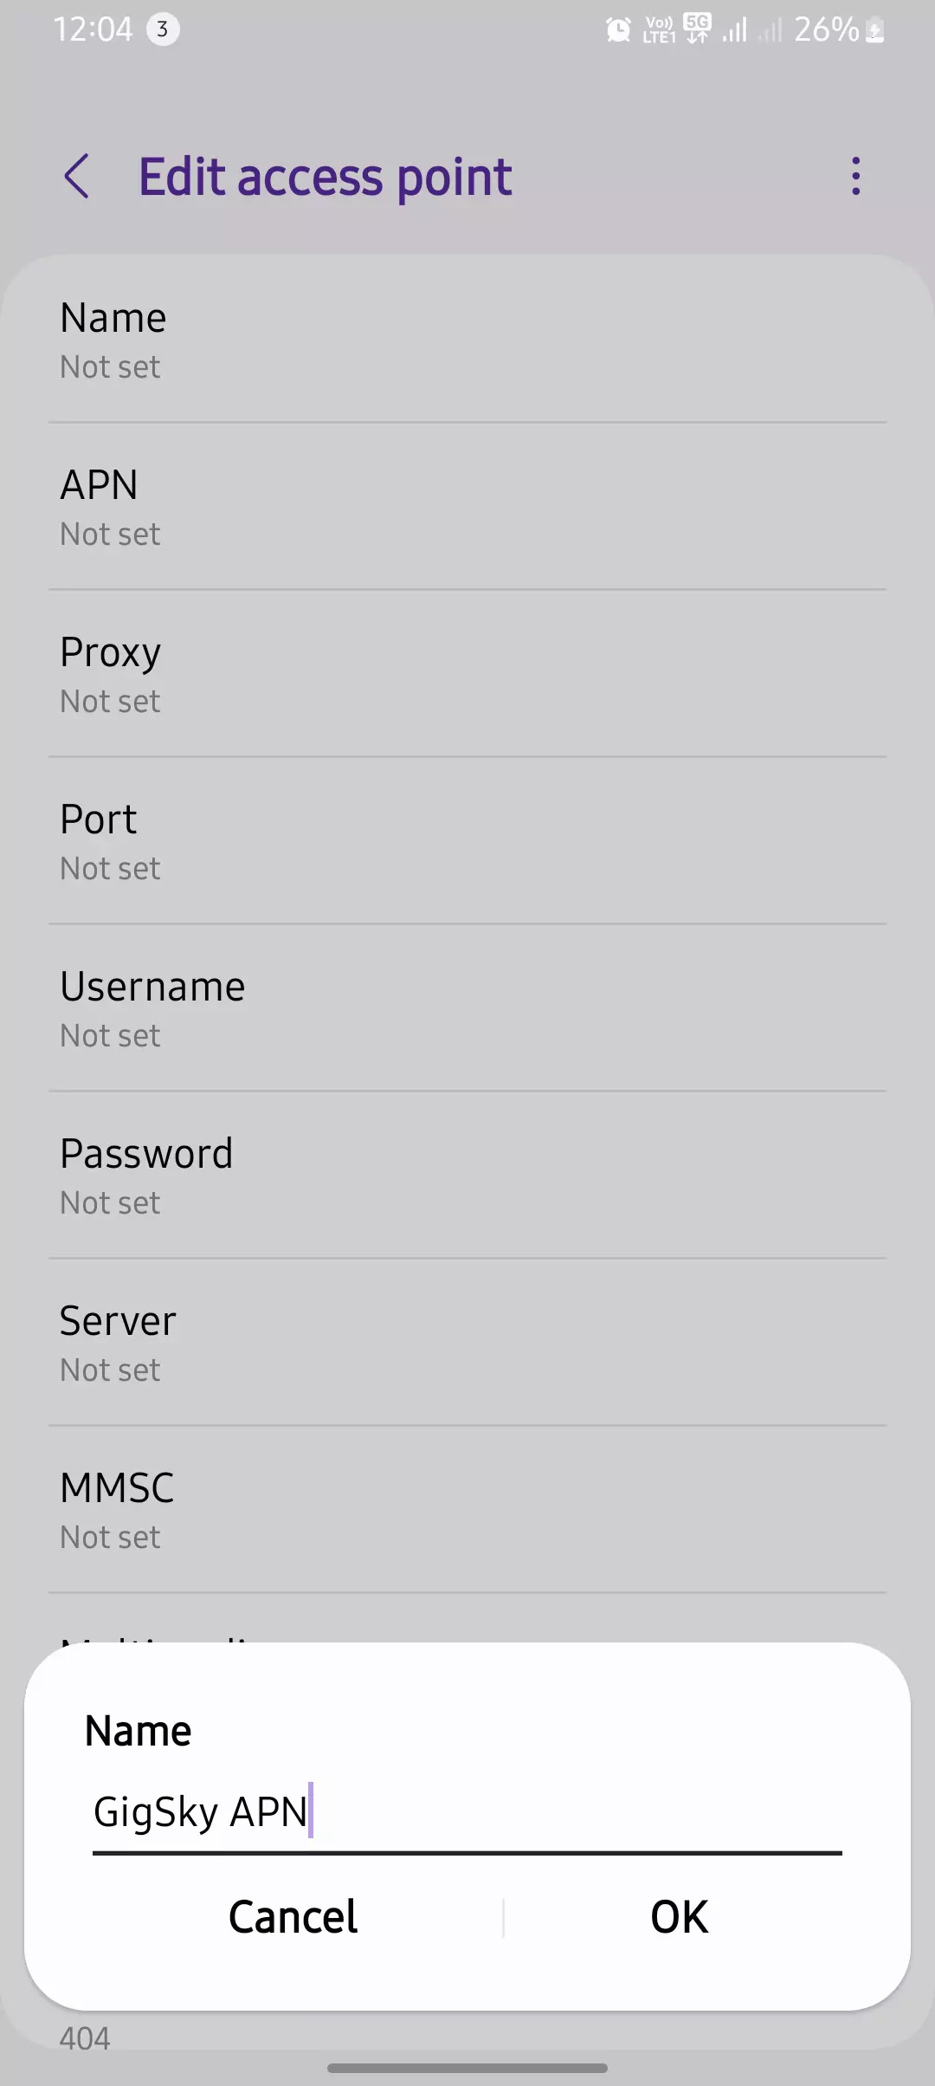This screenshot has height=2086, width=935.
Task: Tap the battery icon in status bar
Action: 875,30
